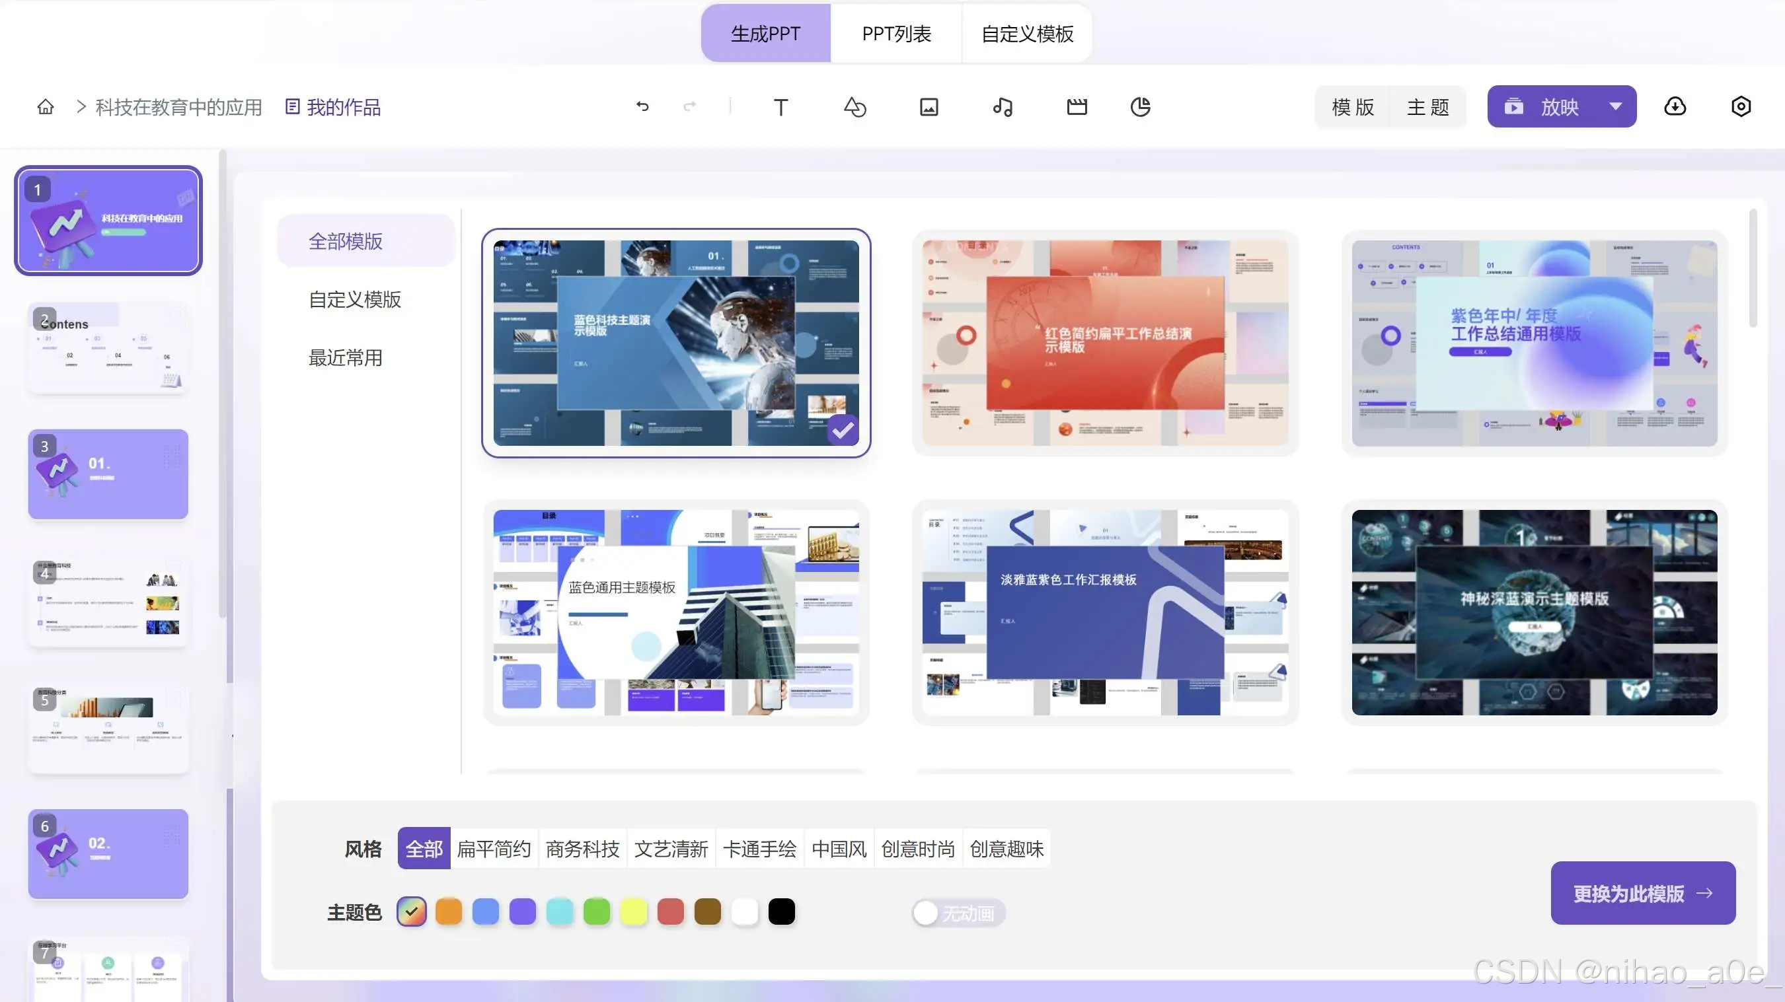Click the undo arrow icon
Screen dimensions: 1785x1002
[x=642, y=106]
